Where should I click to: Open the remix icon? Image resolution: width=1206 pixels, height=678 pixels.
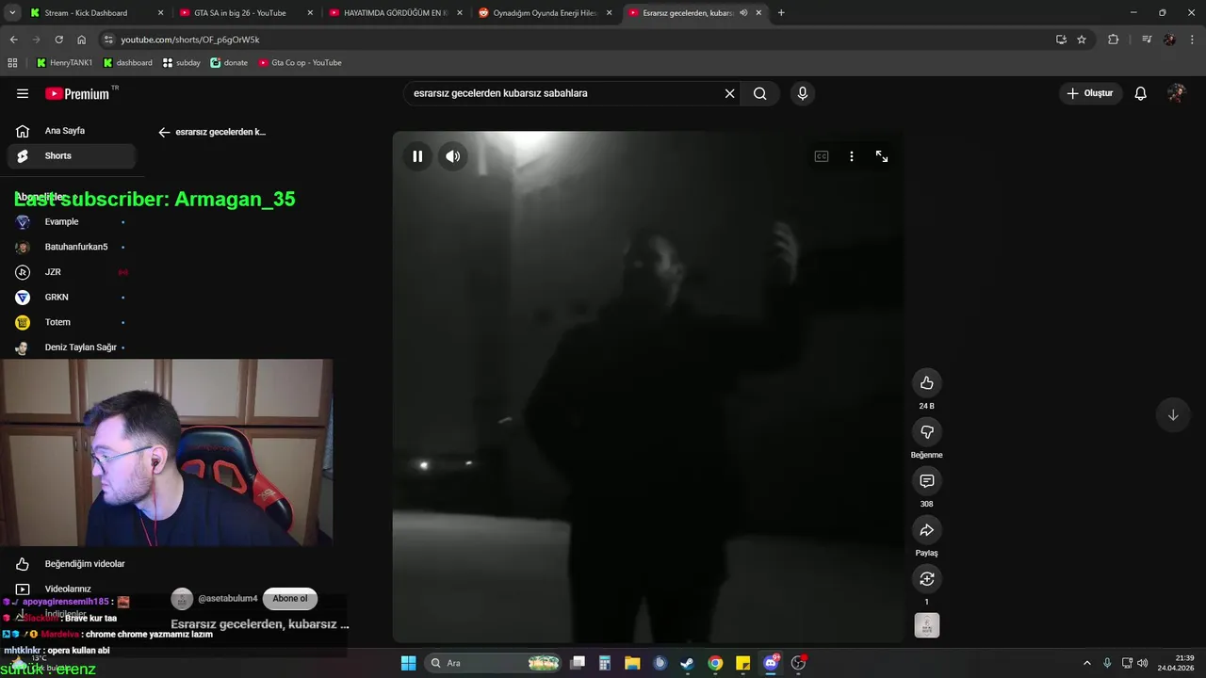[927, 578]
